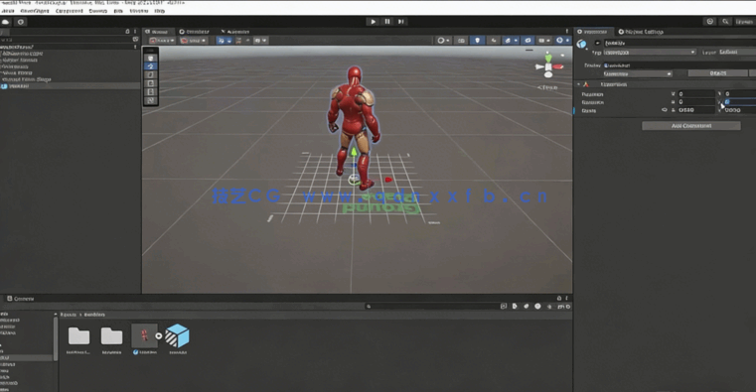Click the Add Component button
Viewport: 756px width, 392px height.
(x=690, y=126)
